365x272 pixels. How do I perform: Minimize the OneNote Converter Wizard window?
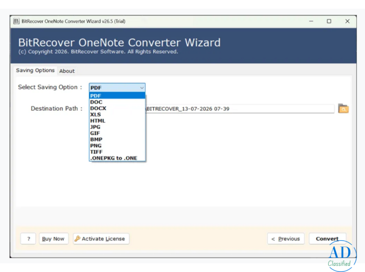pyautogui.click(x=311, y=21)
